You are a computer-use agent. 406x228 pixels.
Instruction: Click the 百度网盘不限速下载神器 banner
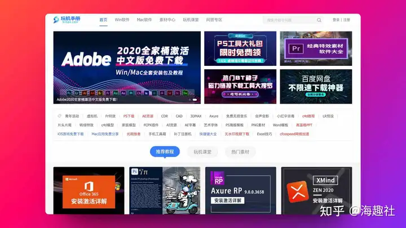click(x=315, y=86)
